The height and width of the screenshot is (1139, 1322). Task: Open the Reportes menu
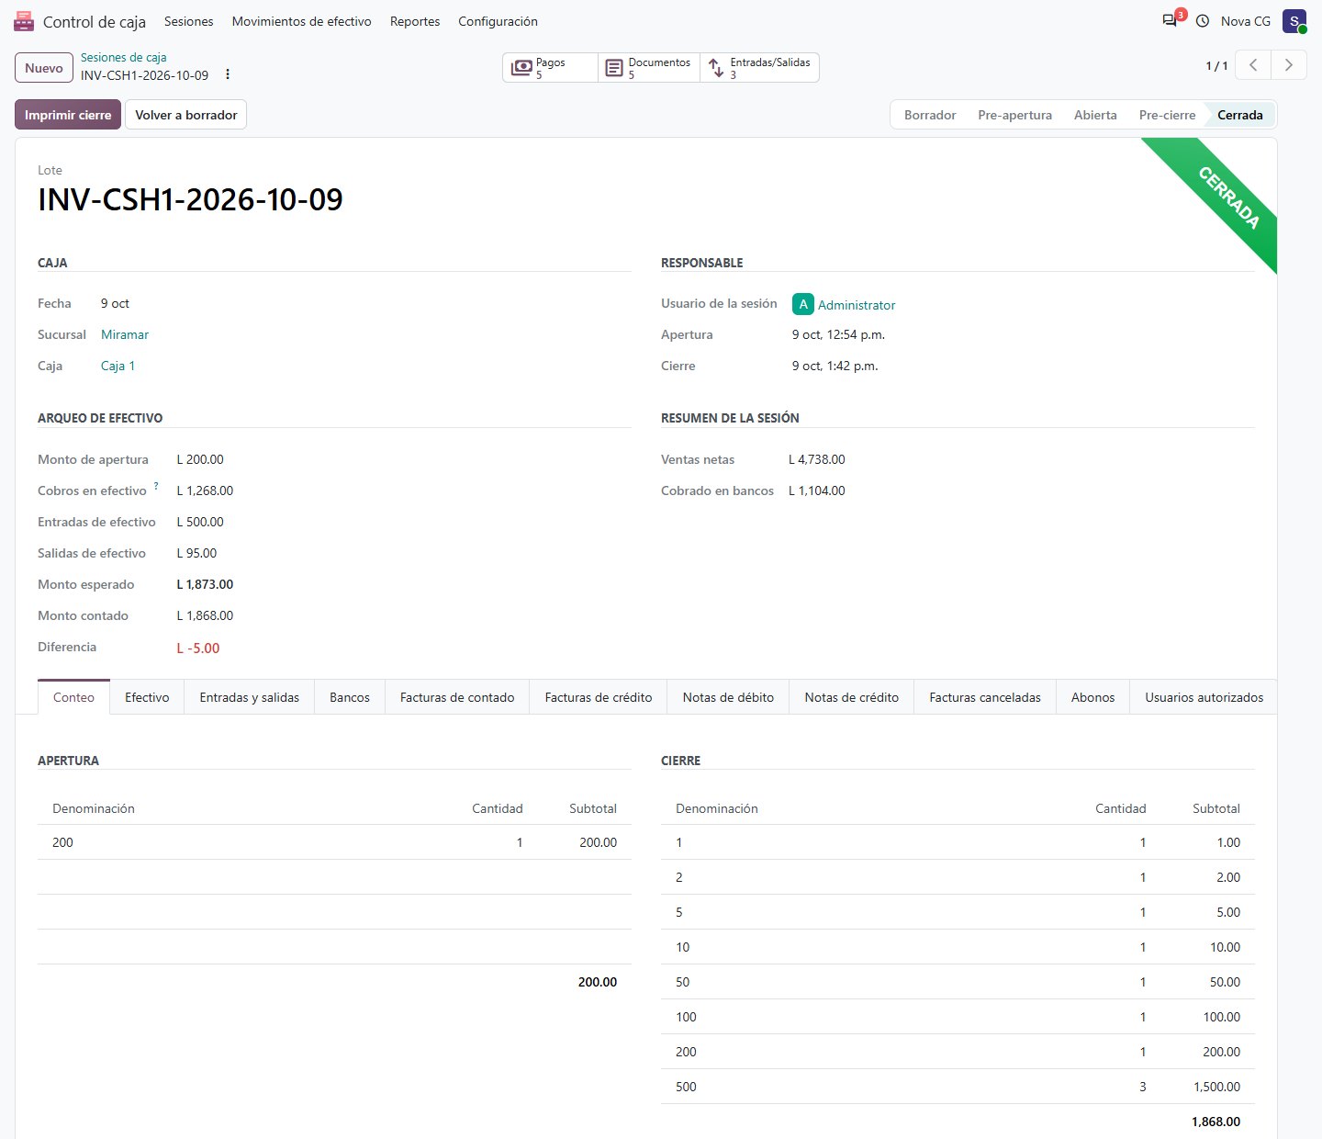coord(415,21)
